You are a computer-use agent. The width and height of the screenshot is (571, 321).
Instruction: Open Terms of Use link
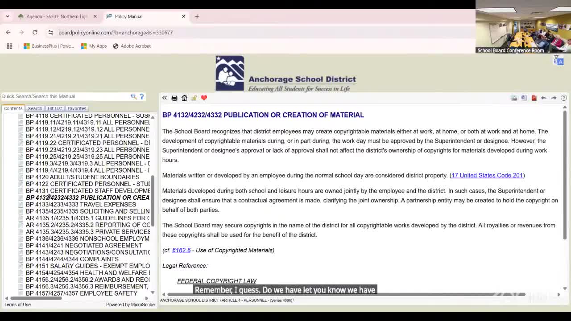[x=17, y=305]
